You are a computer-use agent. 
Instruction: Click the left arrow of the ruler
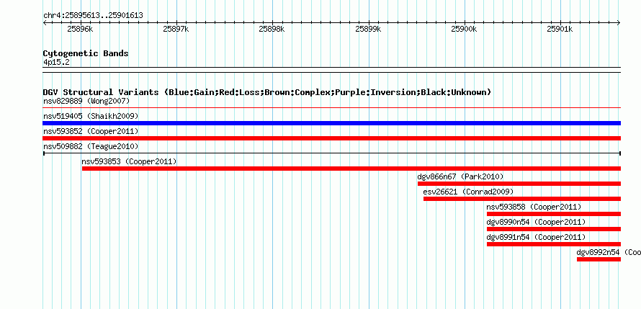[x=45, y=23]
